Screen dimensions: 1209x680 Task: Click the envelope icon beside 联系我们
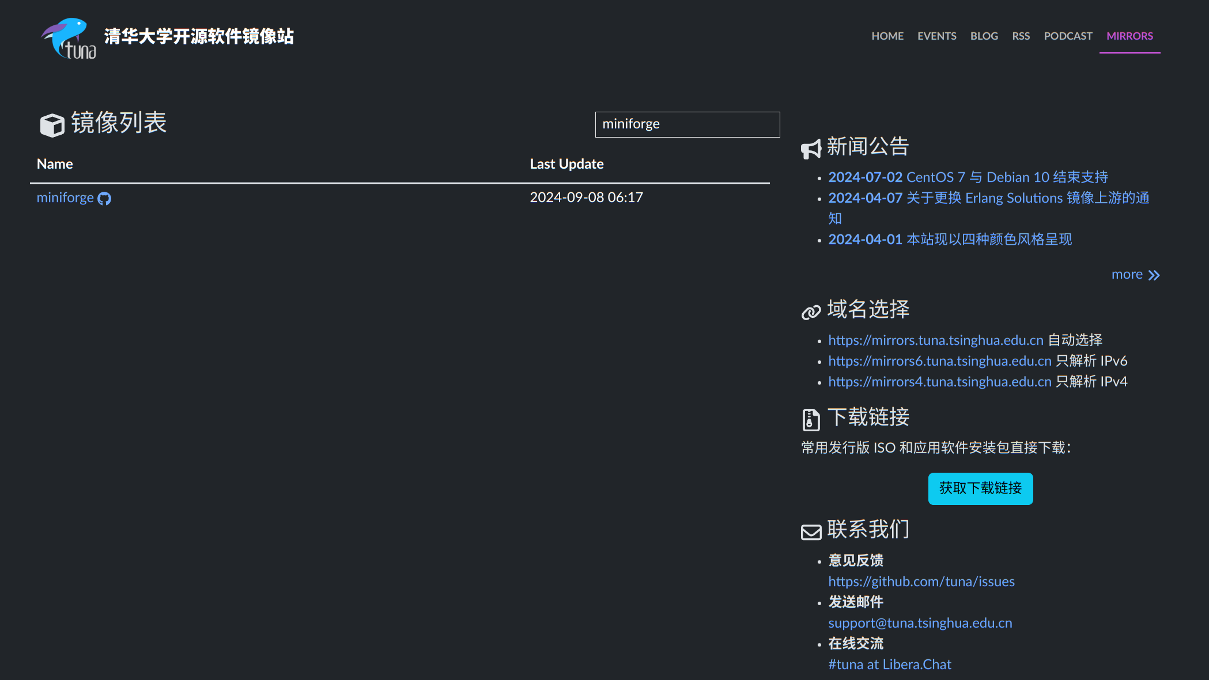pos(811,532)
